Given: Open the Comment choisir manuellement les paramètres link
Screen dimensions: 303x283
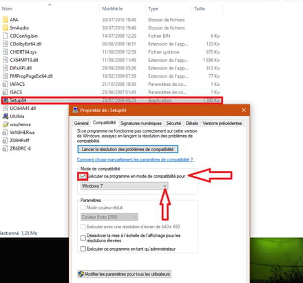Looking at the screenshot, I should point(135,159).
